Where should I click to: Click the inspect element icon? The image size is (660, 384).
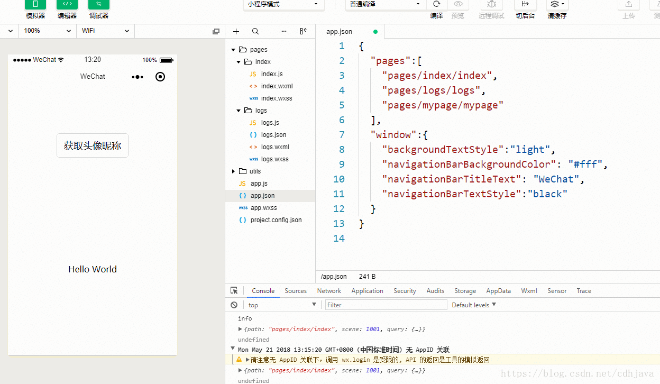tap(234, 290)
